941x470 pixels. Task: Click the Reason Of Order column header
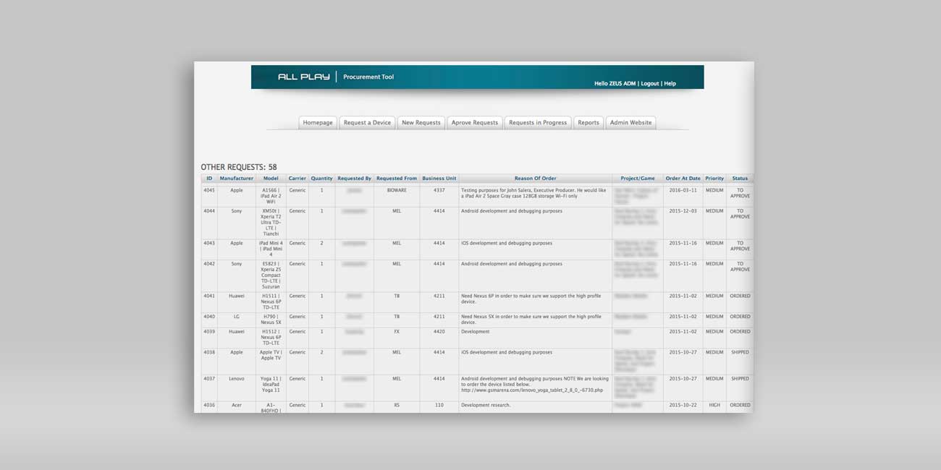(x=535, y=179)
